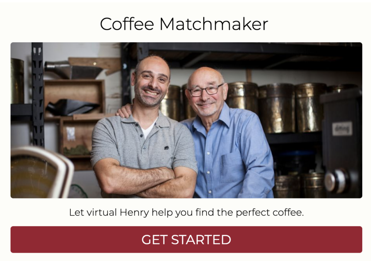371x261 pixels.
Task: Click the blurred label on black machine
Action: [342, 129]
